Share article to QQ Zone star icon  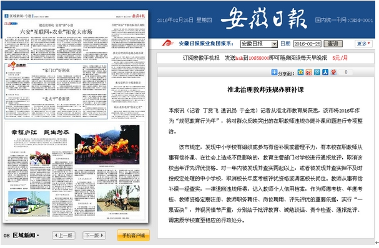click(x=300, y=72)
